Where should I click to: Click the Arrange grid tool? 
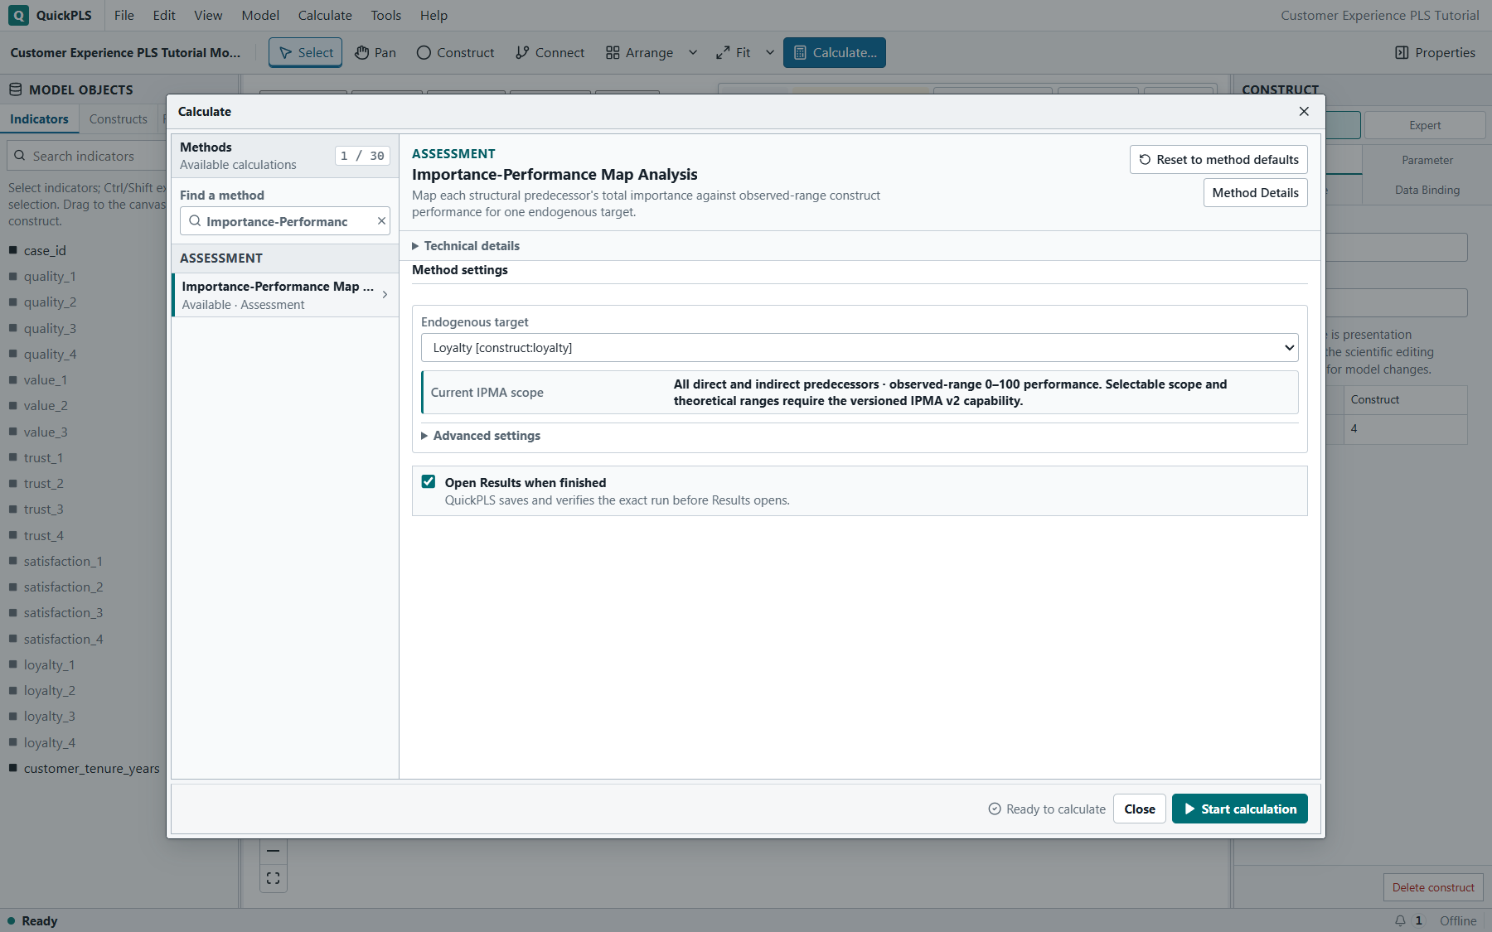(x=639, y=52)
